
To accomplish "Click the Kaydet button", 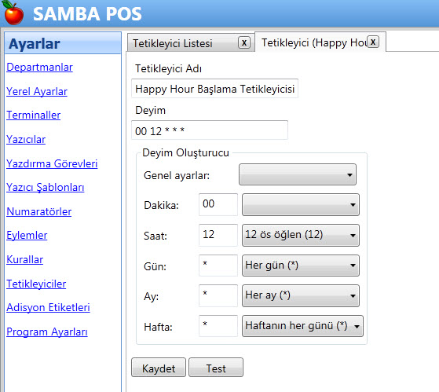I will point(159,368).
